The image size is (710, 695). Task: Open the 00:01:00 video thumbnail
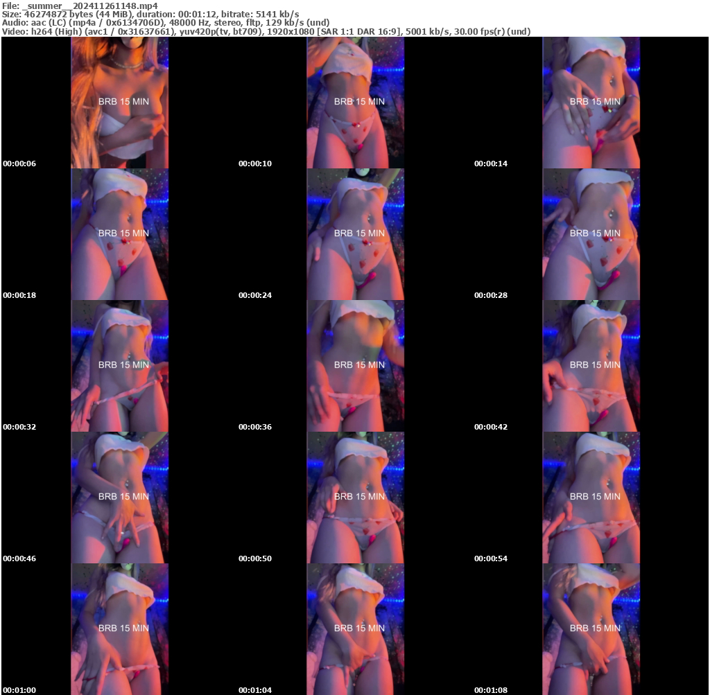[x=119, y=628]
